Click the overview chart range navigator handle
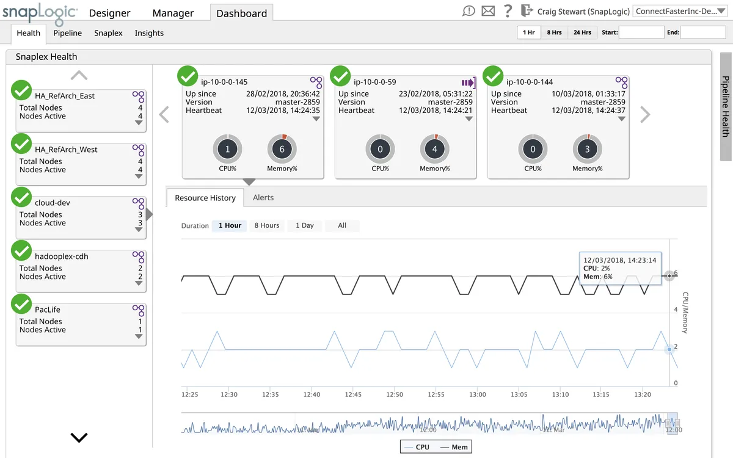This screenshot has width=733, height=458. point(673,423)
